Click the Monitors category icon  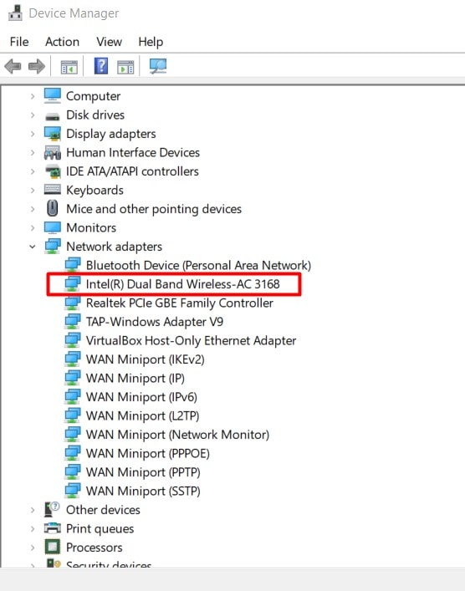point(53,227)
